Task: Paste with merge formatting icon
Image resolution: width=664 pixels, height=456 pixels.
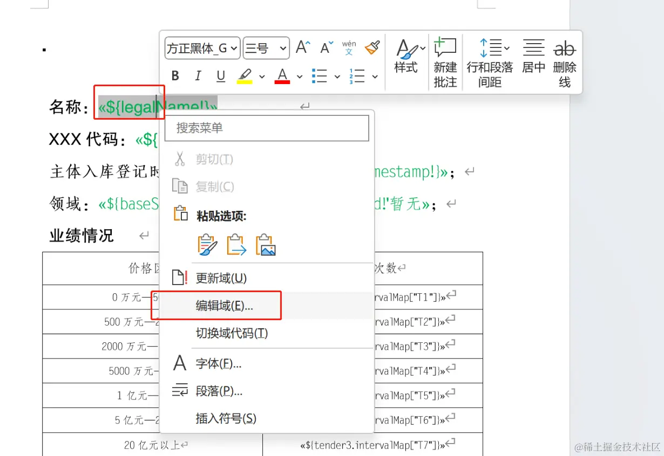Action: [236, 245]
